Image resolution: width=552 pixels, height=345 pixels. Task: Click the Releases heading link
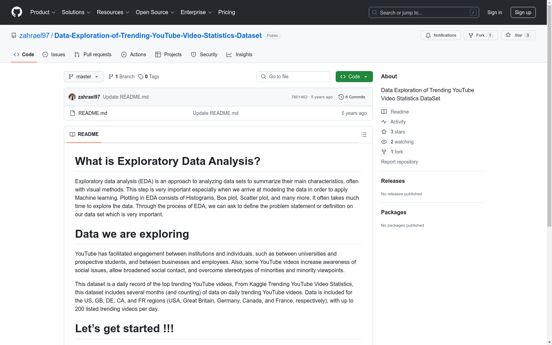393,181
